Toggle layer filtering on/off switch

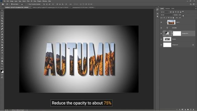coord(183,12)
